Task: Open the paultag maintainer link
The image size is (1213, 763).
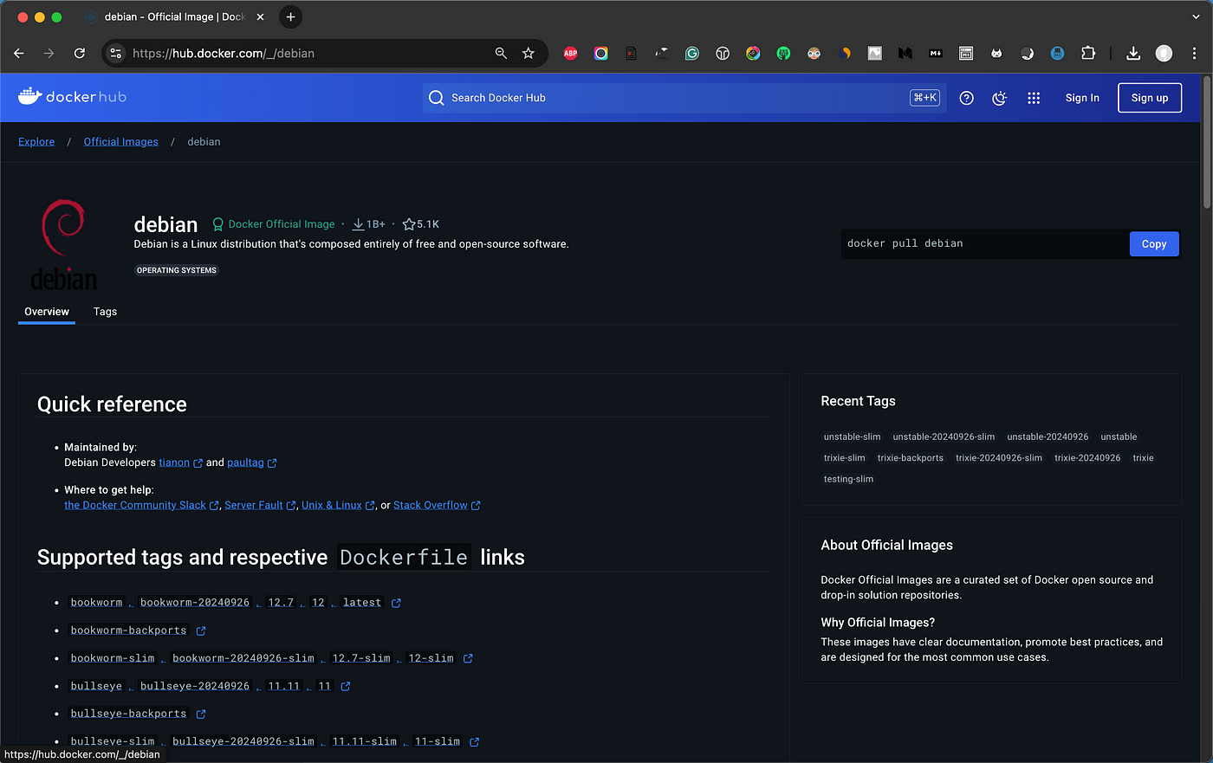Action: pos(245,462)
